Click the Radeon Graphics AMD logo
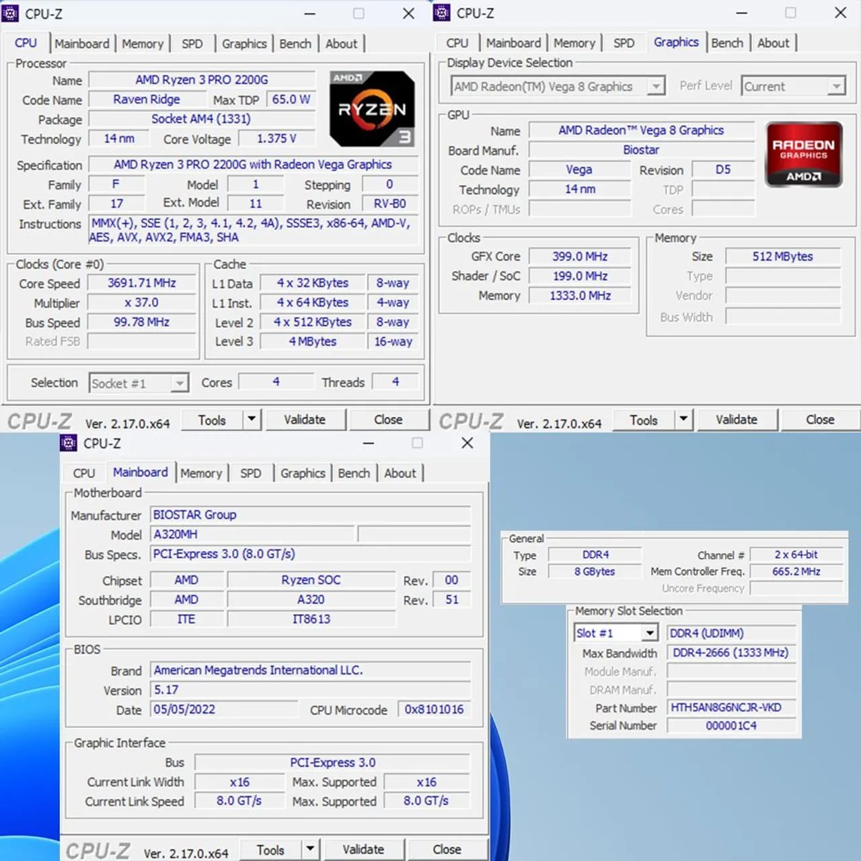 pos(803,154)
